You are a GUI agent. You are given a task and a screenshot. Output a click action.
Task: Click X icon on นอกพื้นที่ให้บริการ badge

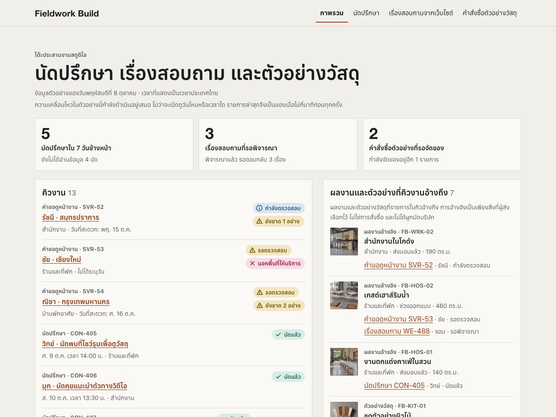[252, 263]
